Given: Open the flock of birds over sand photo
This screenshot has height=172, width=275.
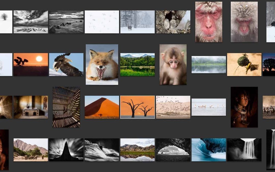Looking at the screenshot, I should tap(173, 107).
